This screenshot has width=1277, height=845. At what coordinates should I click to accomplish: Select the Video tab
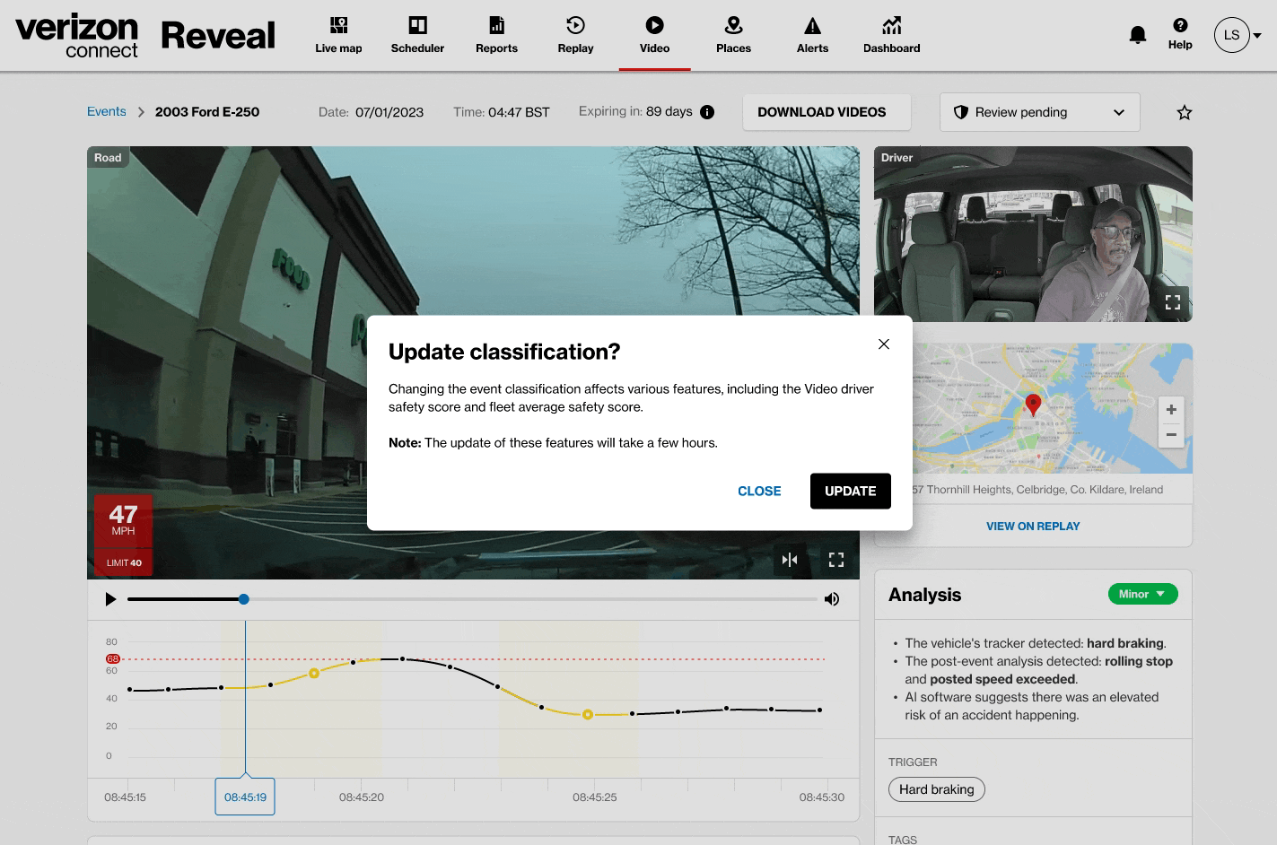(654, 36)
